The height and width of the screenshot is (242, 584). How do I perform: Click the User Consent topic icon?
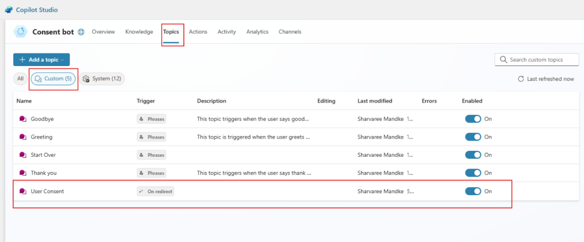click(23, 192)
